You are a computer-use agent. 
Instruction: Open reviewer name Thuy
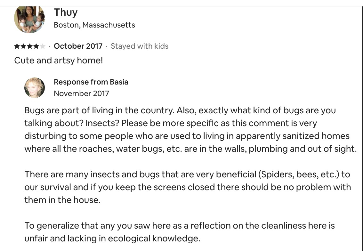(x=66, y=12)
